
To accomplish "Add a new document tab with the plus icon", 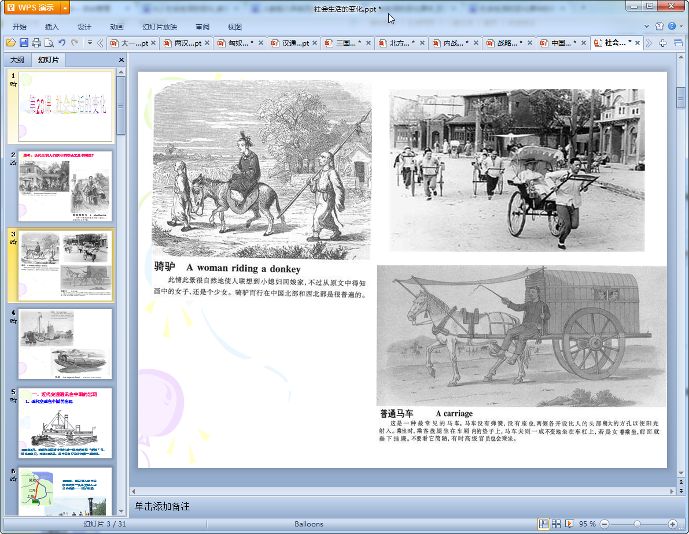I will click(x=662, y=43).
